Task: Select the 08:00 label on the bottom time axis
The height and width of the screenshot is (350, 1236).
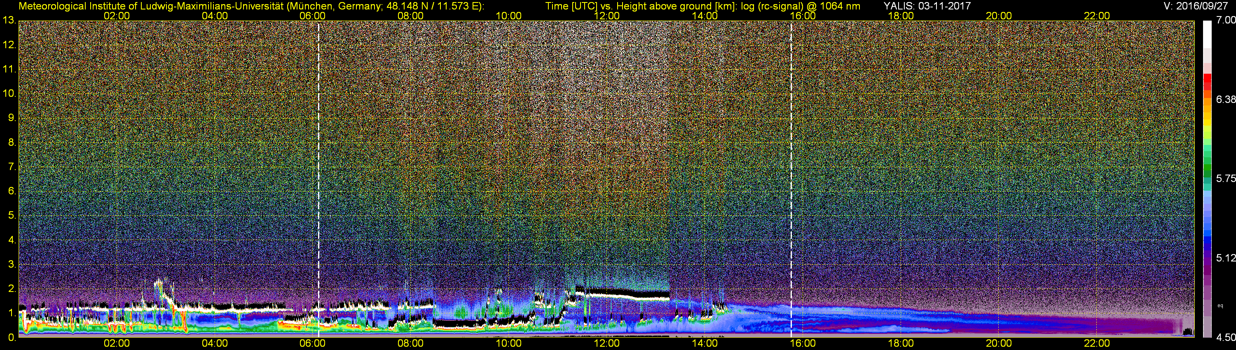Action: [410, 344]
